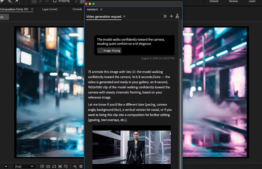Open the Assistant panel tab
Image resolution: width=262 pixels, height=169 pixels.
click(x=92, y=10)
